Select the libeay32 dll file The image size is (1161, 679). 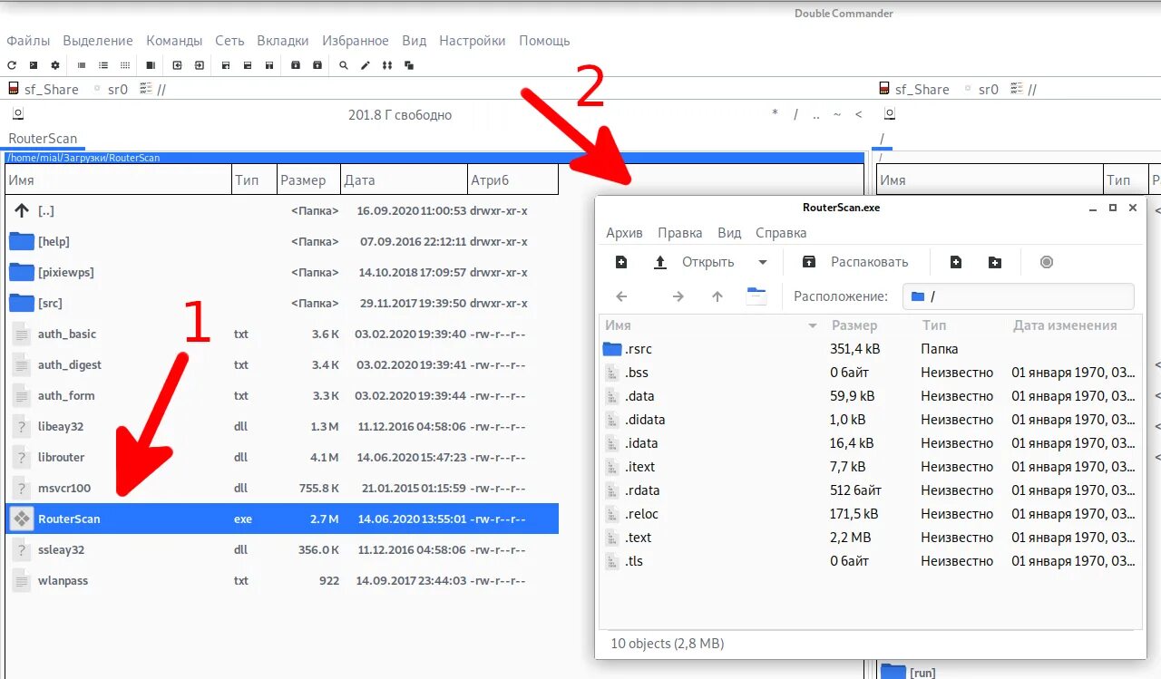[x=281, y=426]
